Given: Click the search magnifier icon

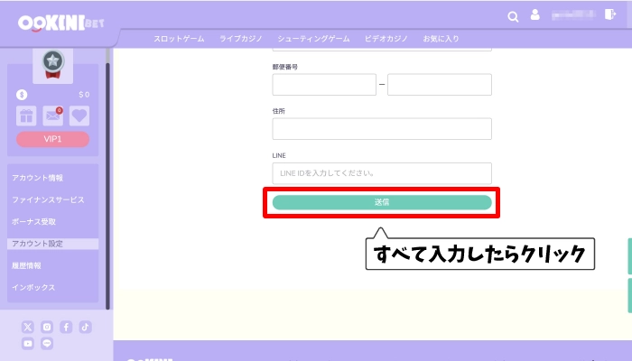Looking at the screenshot, I should point(514,15).
